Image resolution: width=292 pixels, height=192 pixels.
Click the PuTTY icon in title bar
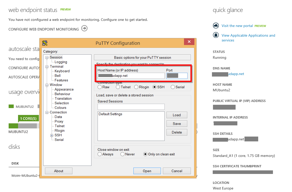coord(45,43)
